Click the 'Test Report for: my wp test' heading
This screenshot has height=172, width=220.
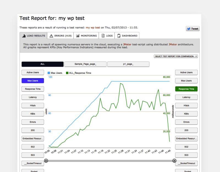point(52,18)
